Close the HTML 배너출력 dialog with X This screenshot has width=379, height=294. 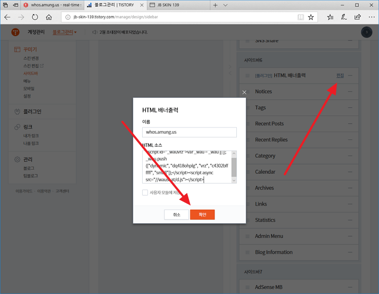[244, 92]
